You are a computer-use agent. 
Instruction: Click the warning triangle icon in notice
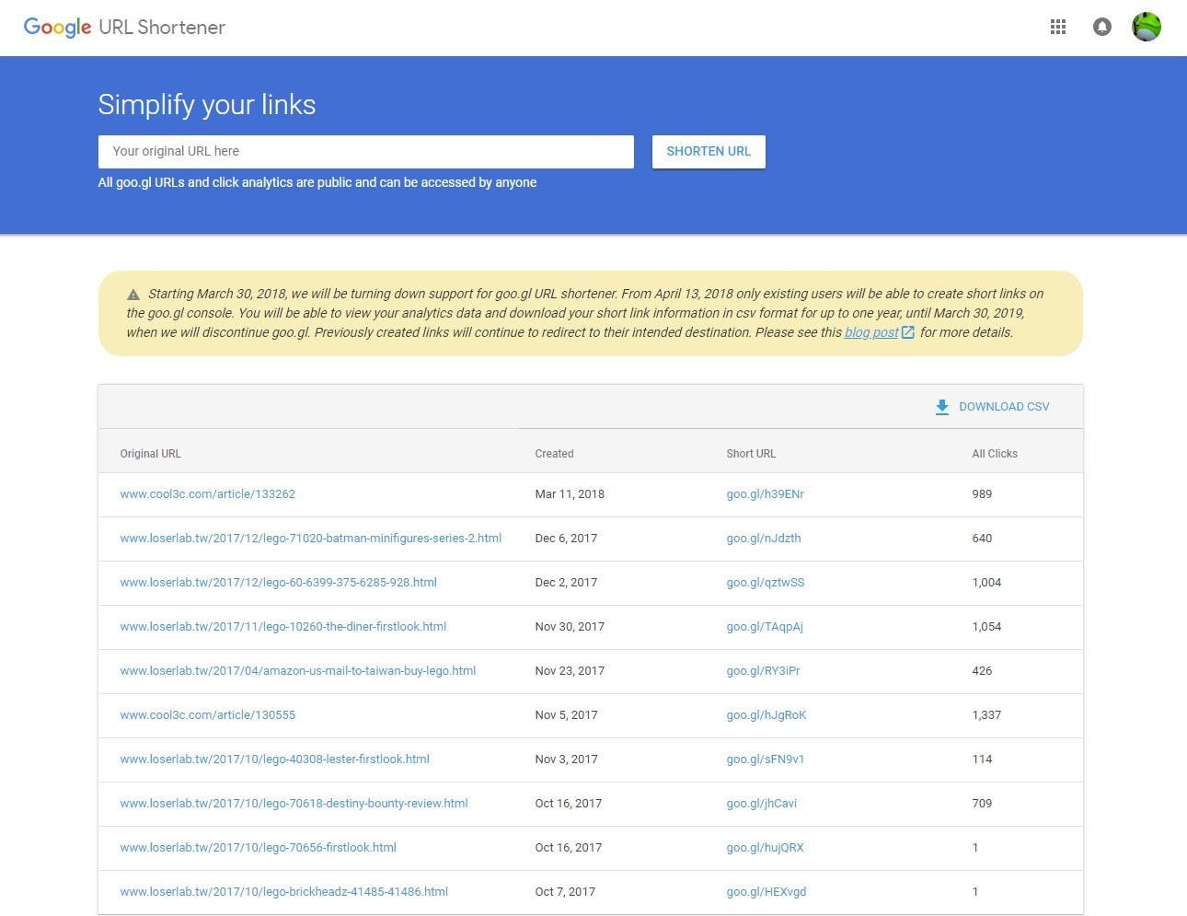coord(133,295)
